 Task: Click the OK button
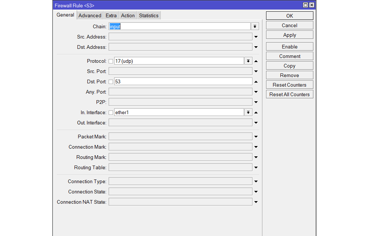(290, 16)
